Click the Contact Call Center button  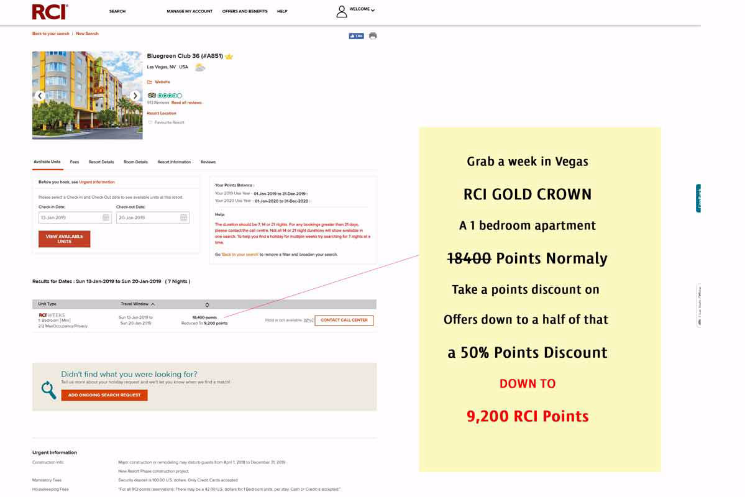(344, 320)
